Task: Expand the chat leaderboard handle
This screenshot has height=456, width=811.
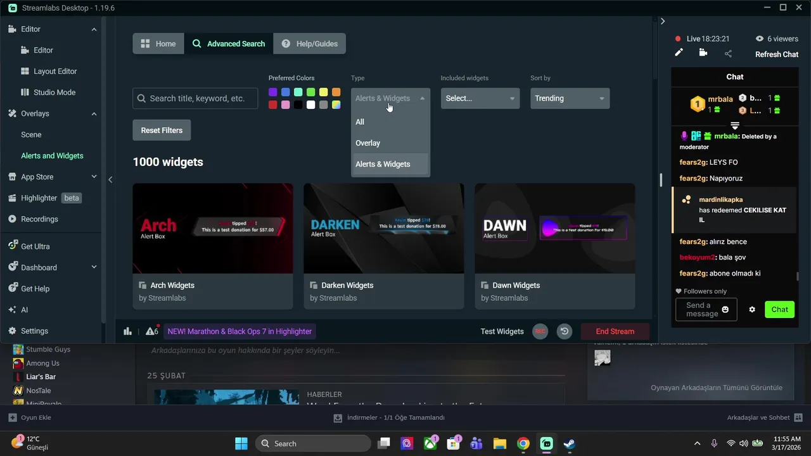Action: [x=735, y=126]
